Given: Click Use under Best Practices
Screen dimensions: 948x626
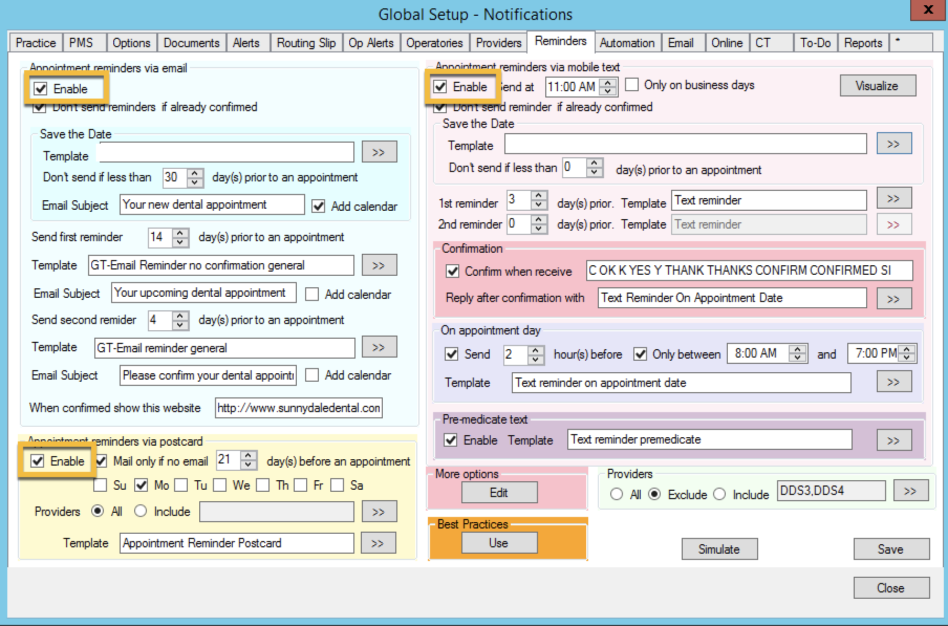Looking at the screenshot, I should point(499,543).
